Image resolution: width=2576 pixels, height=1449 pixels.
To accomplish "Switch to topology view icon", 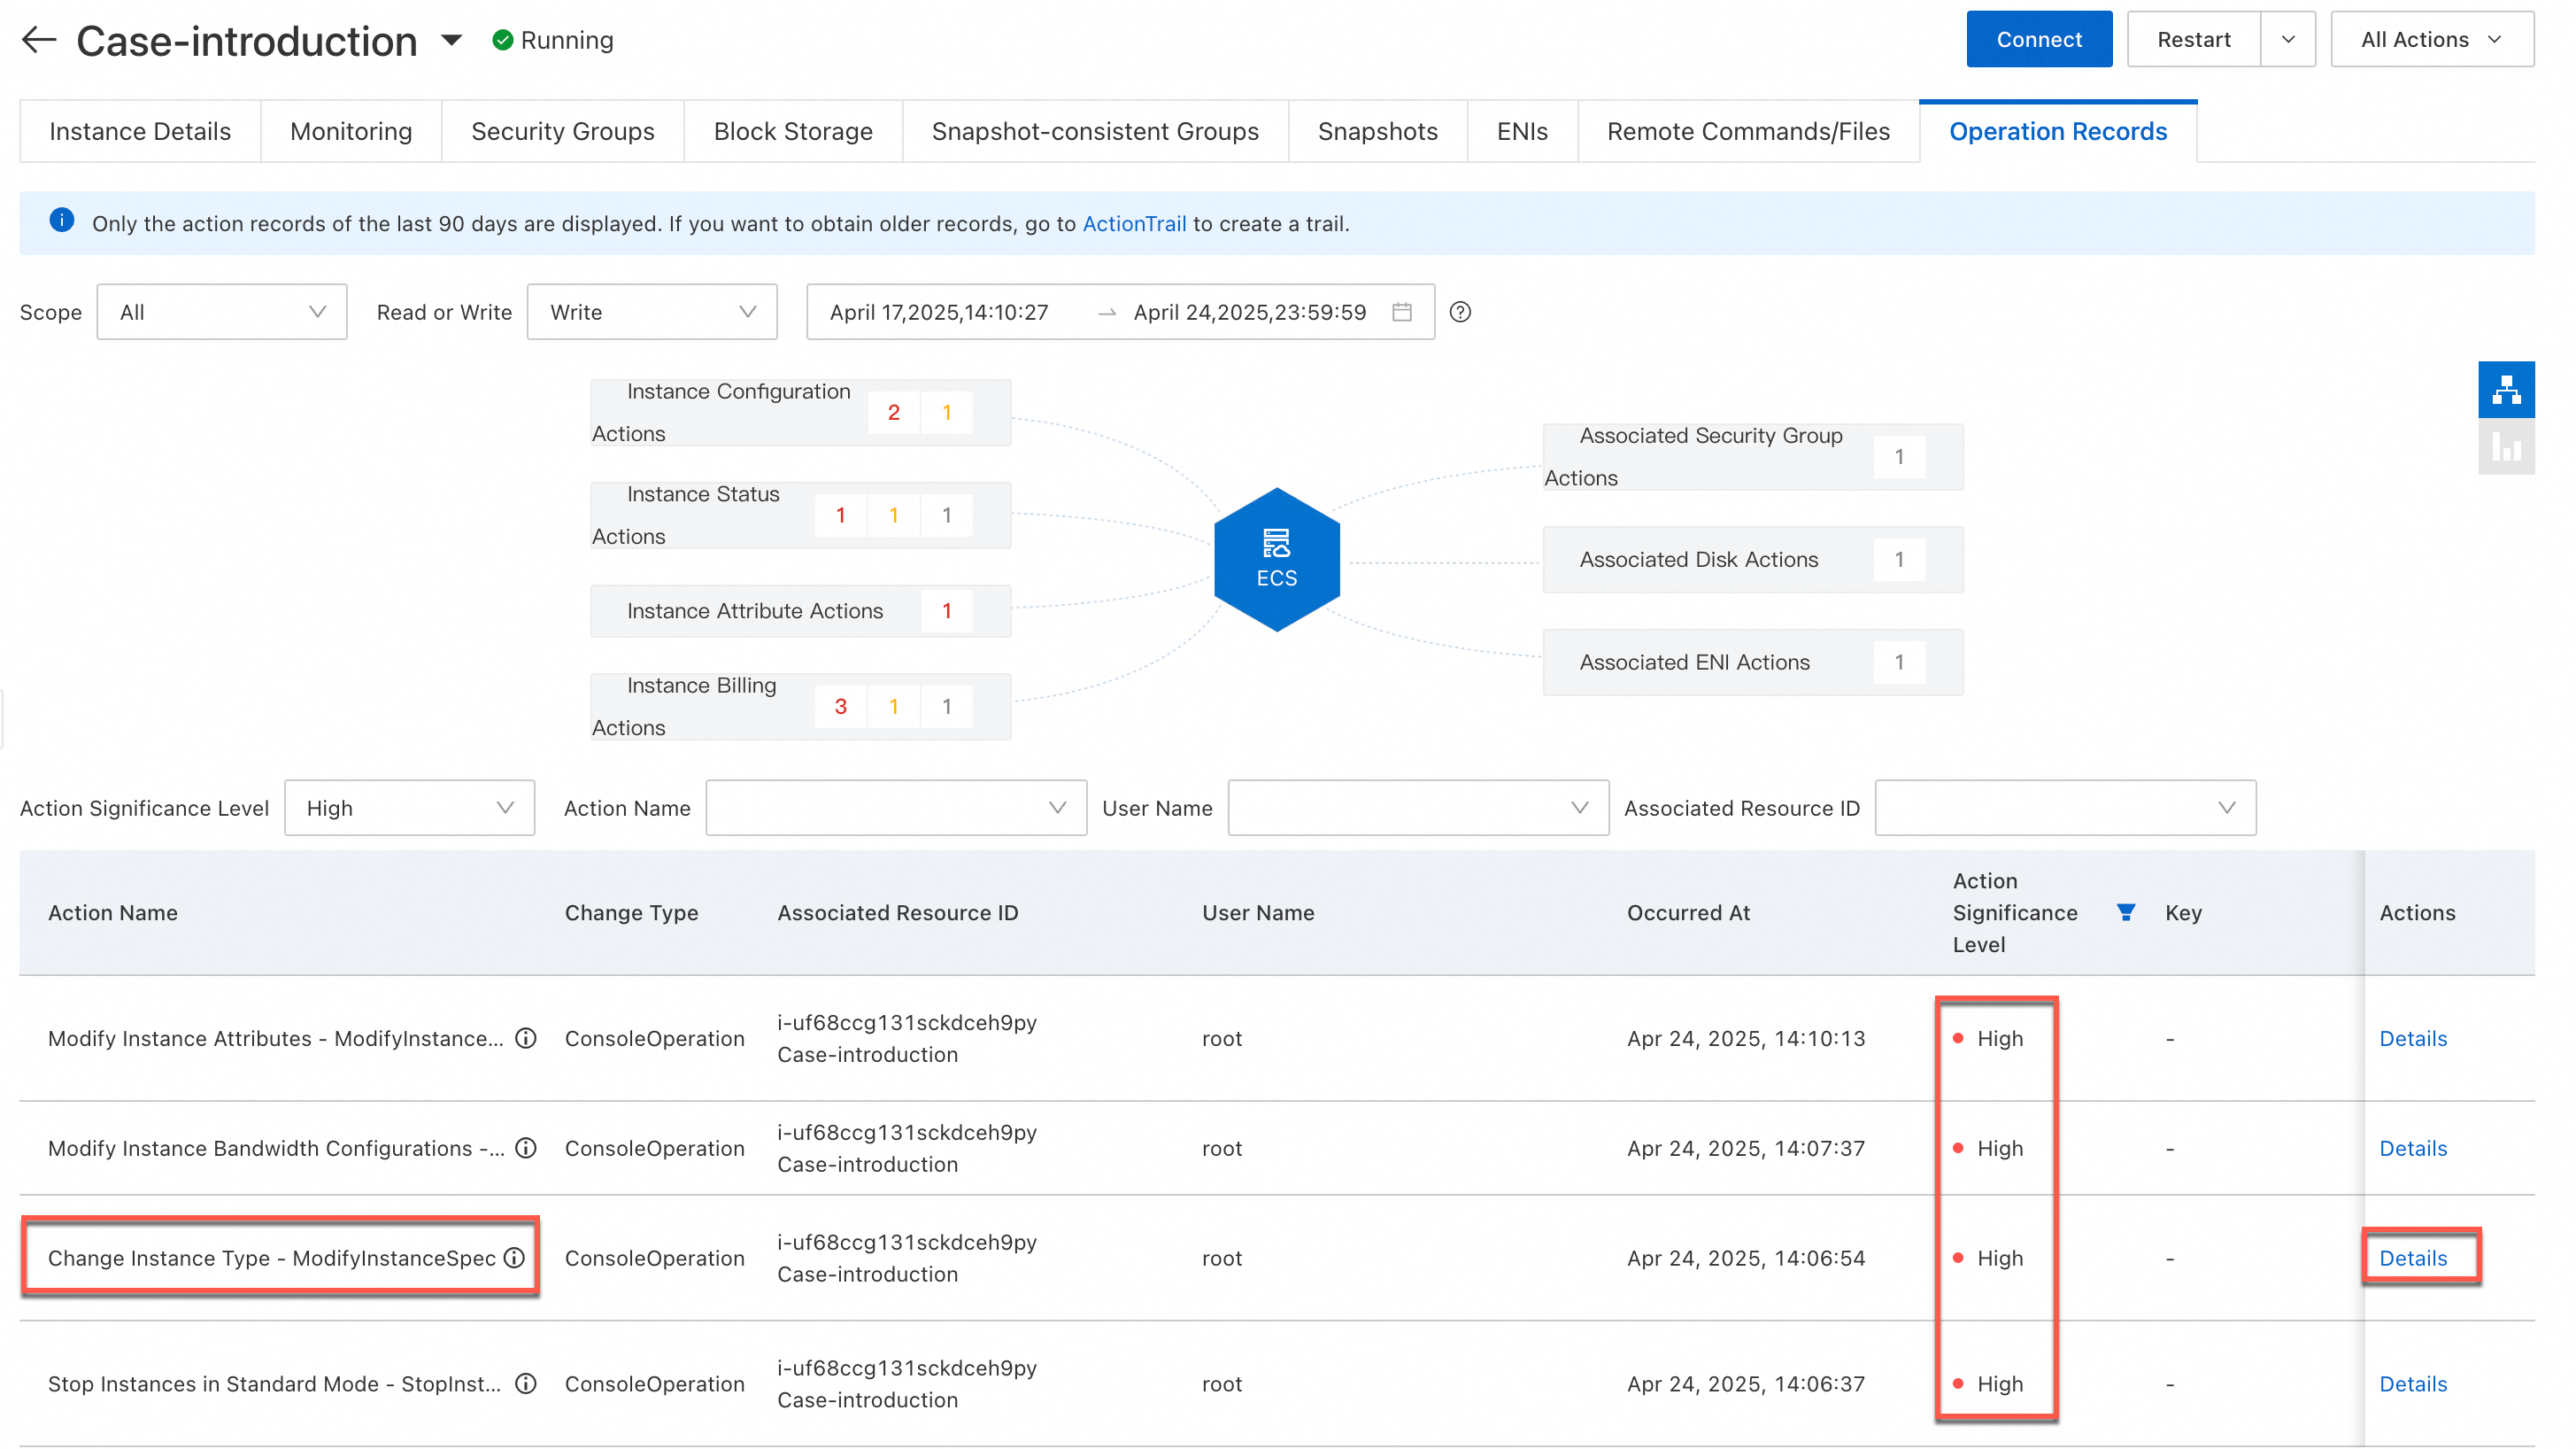I will (2505, 390).
